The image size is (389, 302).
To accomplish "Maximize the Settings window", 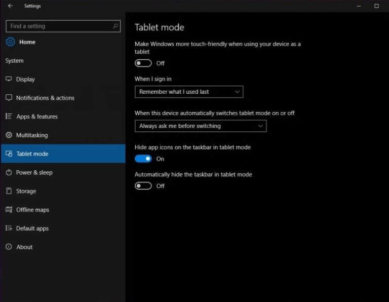I will click(x=376, y=6).
